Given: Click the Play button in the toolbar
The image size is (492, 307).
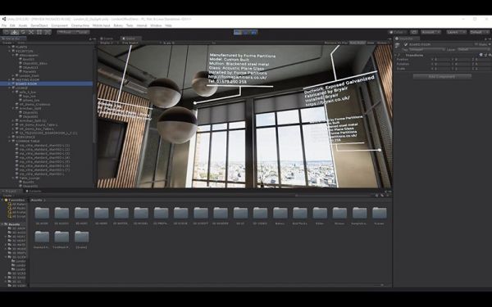Looking at the screenshot, I should click(x=238, y=32).
